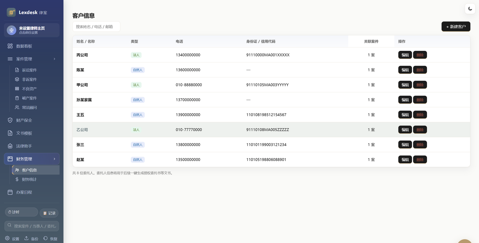Focus the 搜索姓名/电话/邮箱 field
This screenshot has width=479, height=243.
[96, 27]
